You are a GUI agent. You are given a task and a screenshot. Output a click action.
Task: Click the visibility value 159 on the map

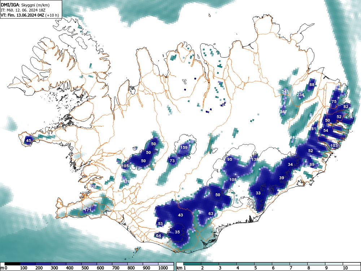(184, 147)
